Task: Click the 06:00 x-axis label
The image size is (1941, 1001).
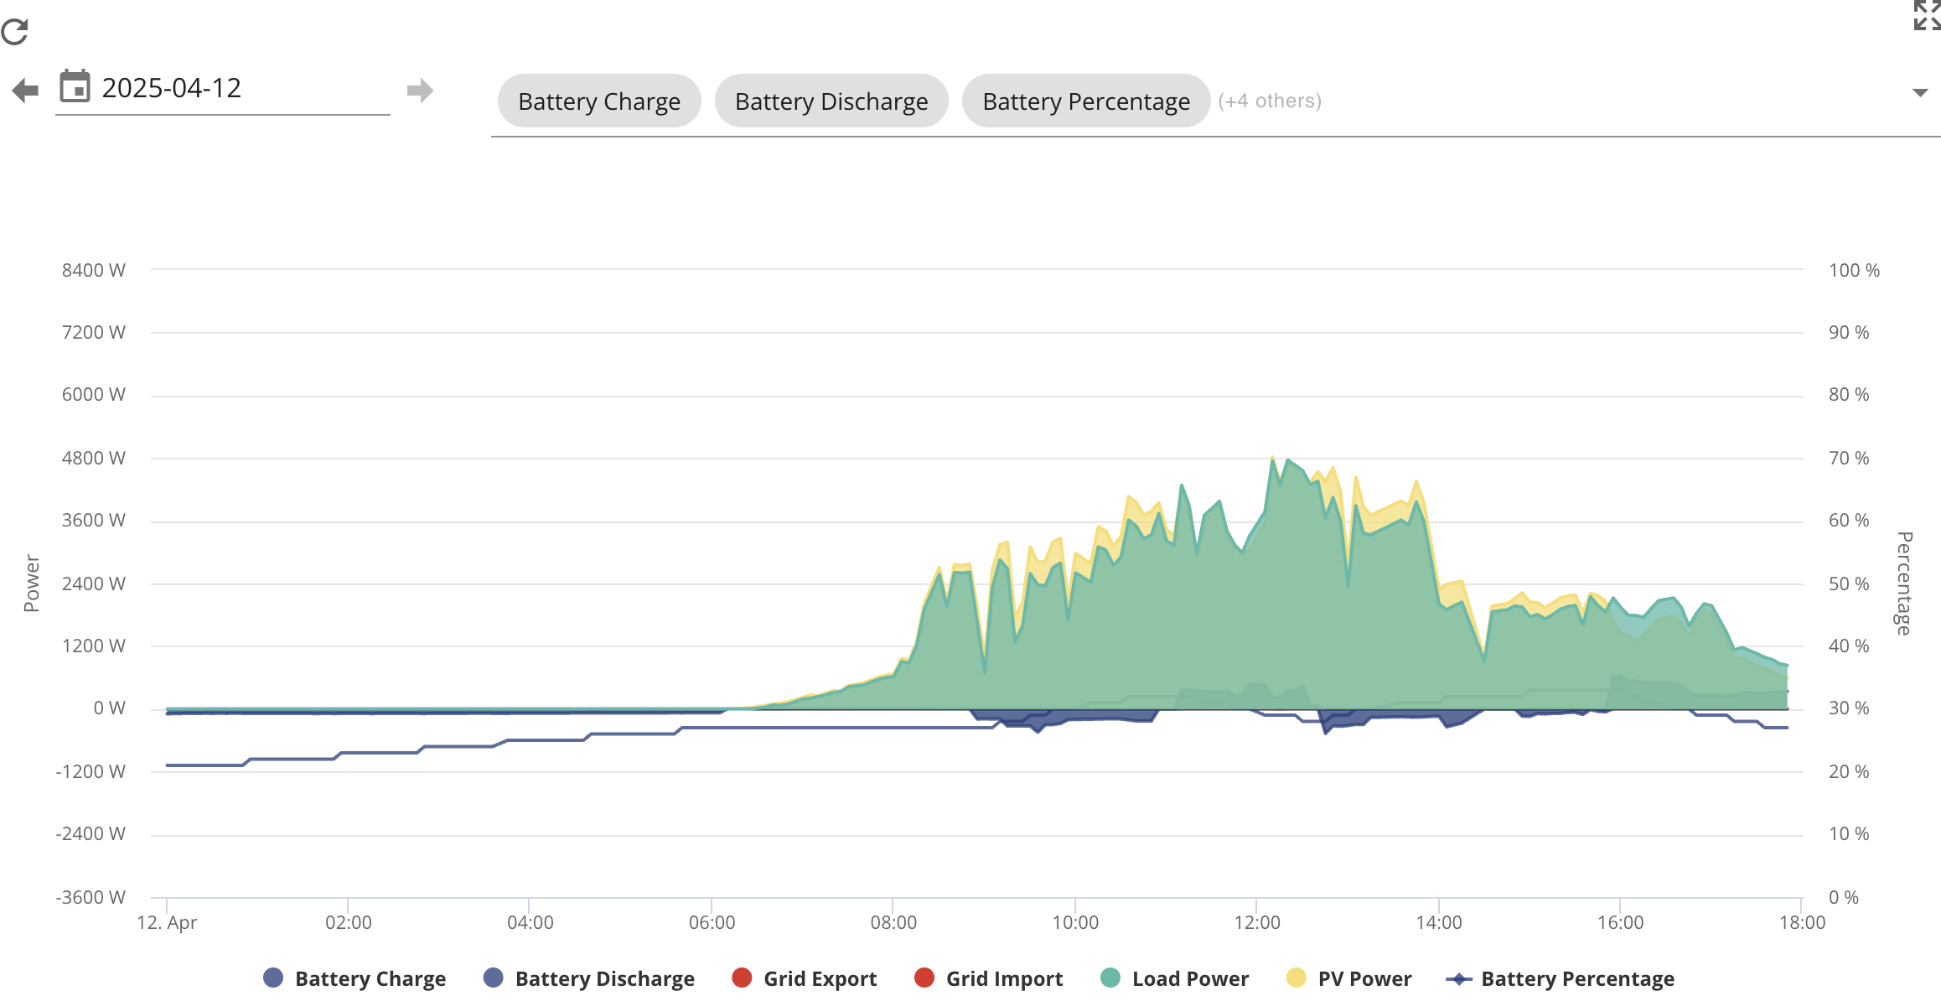Action: [712, 923]
